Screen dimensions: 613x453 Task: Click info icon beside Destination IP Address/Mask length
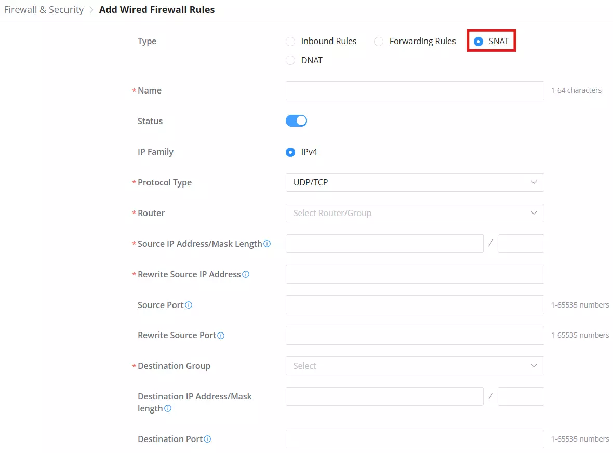[168, 408]
